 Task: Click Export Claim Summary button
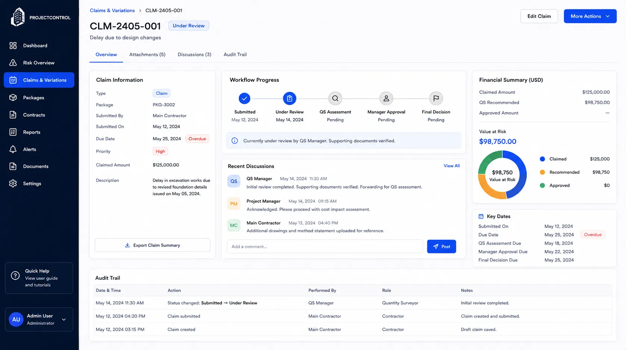pos(152,245)
